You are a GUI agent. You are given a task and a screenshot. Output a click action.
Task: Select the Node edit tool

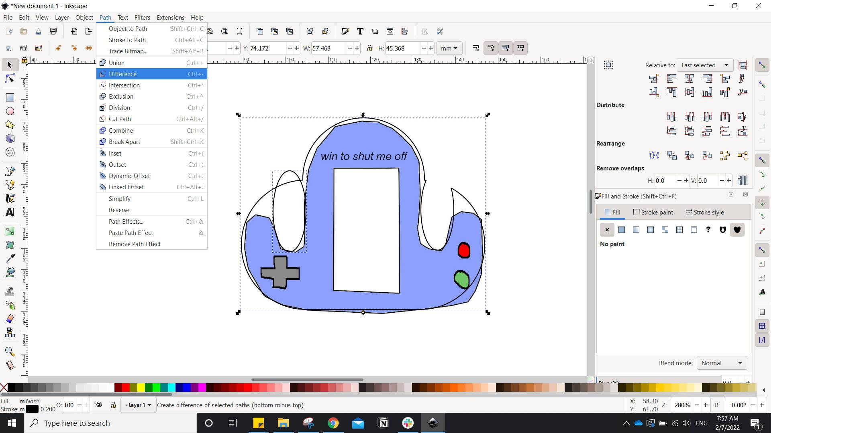click(x=10, y=79)
